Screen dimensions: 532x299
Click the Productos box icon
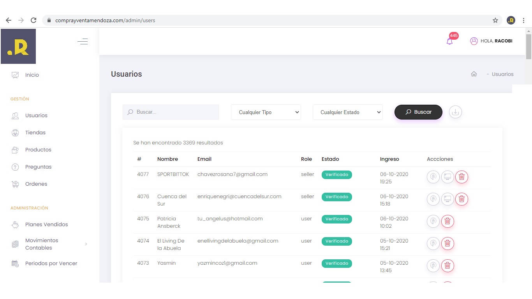(x=15, y=149)
